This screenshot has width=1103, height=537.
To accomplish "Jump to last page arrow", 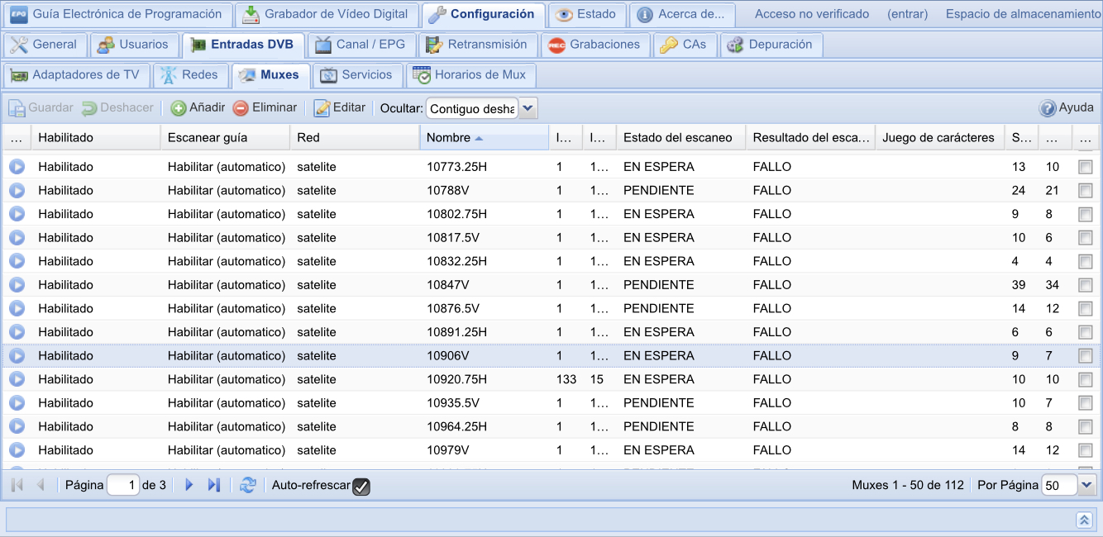I will 213,486.
